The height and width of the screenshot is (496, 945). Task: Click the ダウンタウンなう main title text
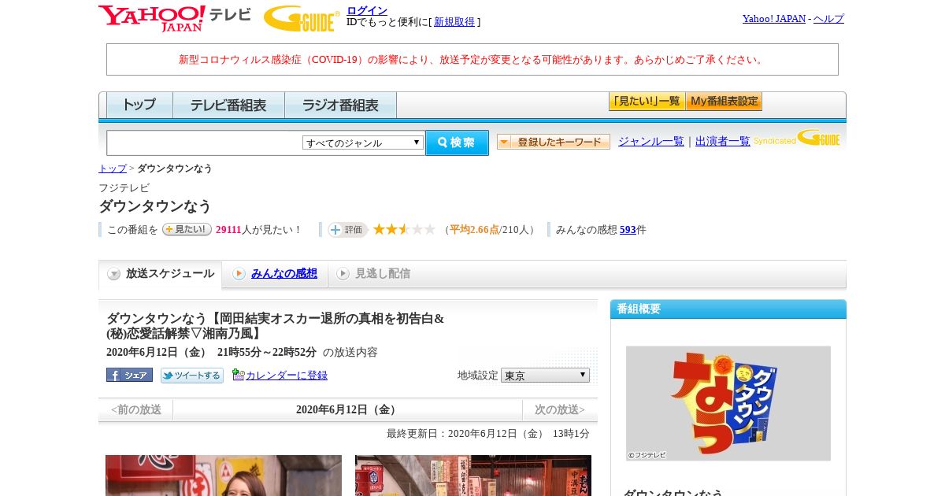click(155, 206)
